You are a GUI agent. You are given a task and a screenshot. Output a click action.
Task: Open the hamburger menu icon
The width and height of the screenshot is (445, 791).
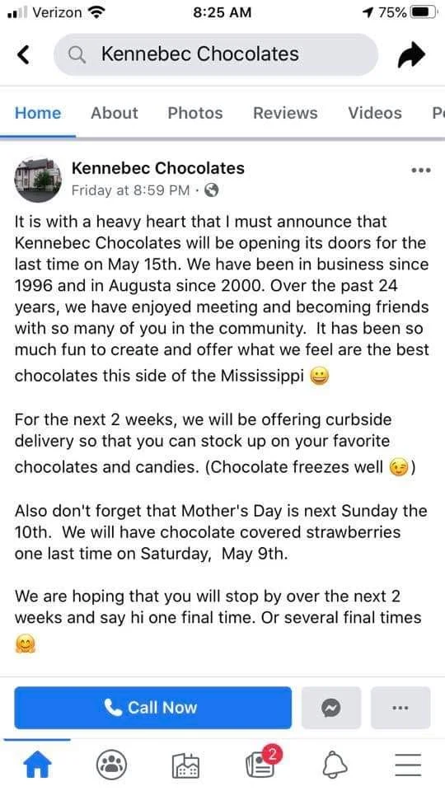coord(408,765)
